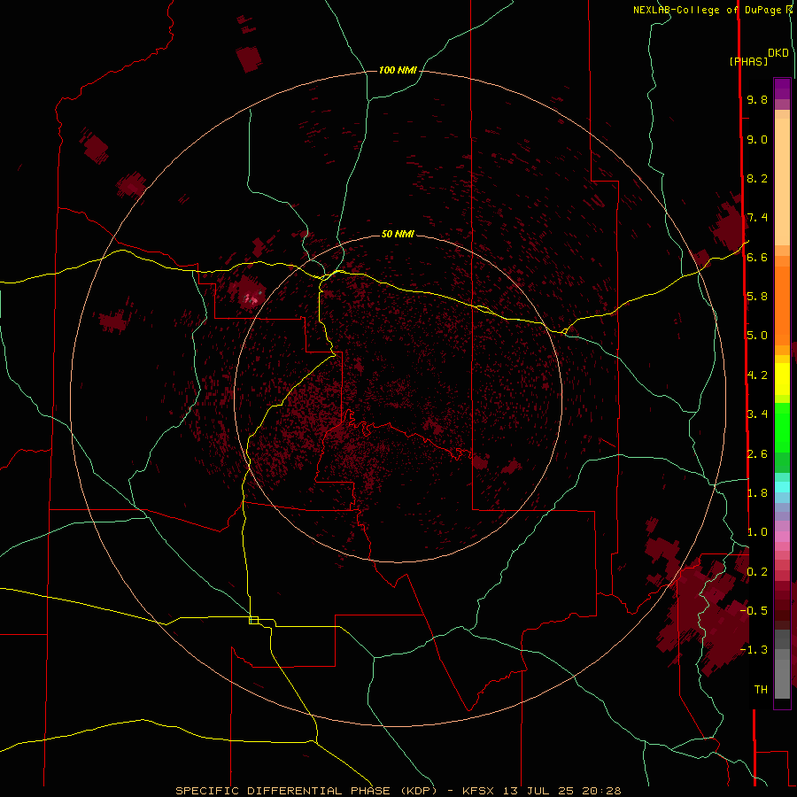The image size is (797, 797).
Task: Click the SPECIFIC DIFFERENTIAL PHASE (KDP) caption
Action: point(306,791)
